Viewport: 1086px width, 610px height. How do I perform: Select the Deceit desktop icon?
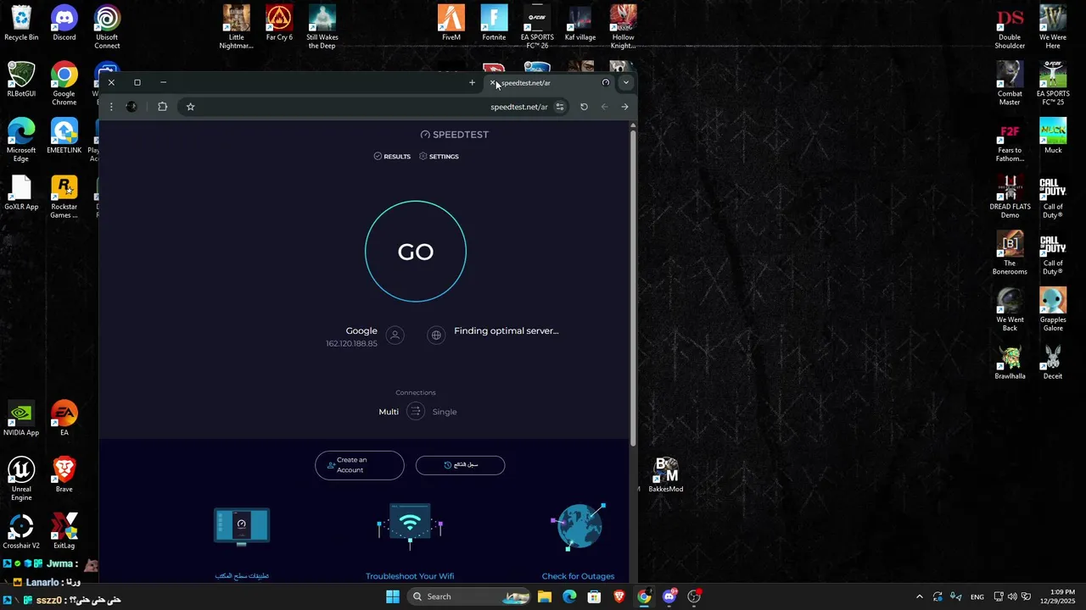point(1053,363)
